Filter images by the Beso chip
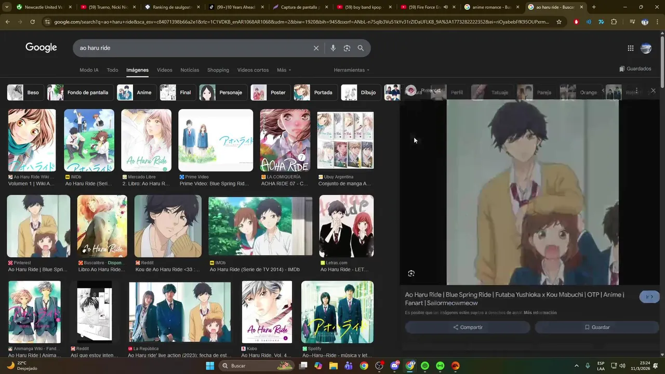This screenshot has height=374, width=665. 24,92
